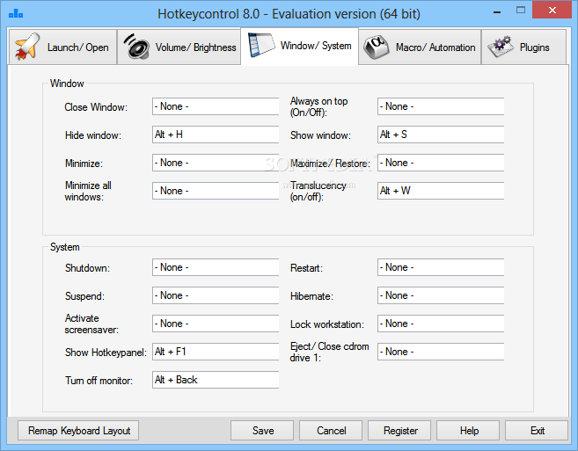Click the 'Suspend:' label

coord(84,296)
